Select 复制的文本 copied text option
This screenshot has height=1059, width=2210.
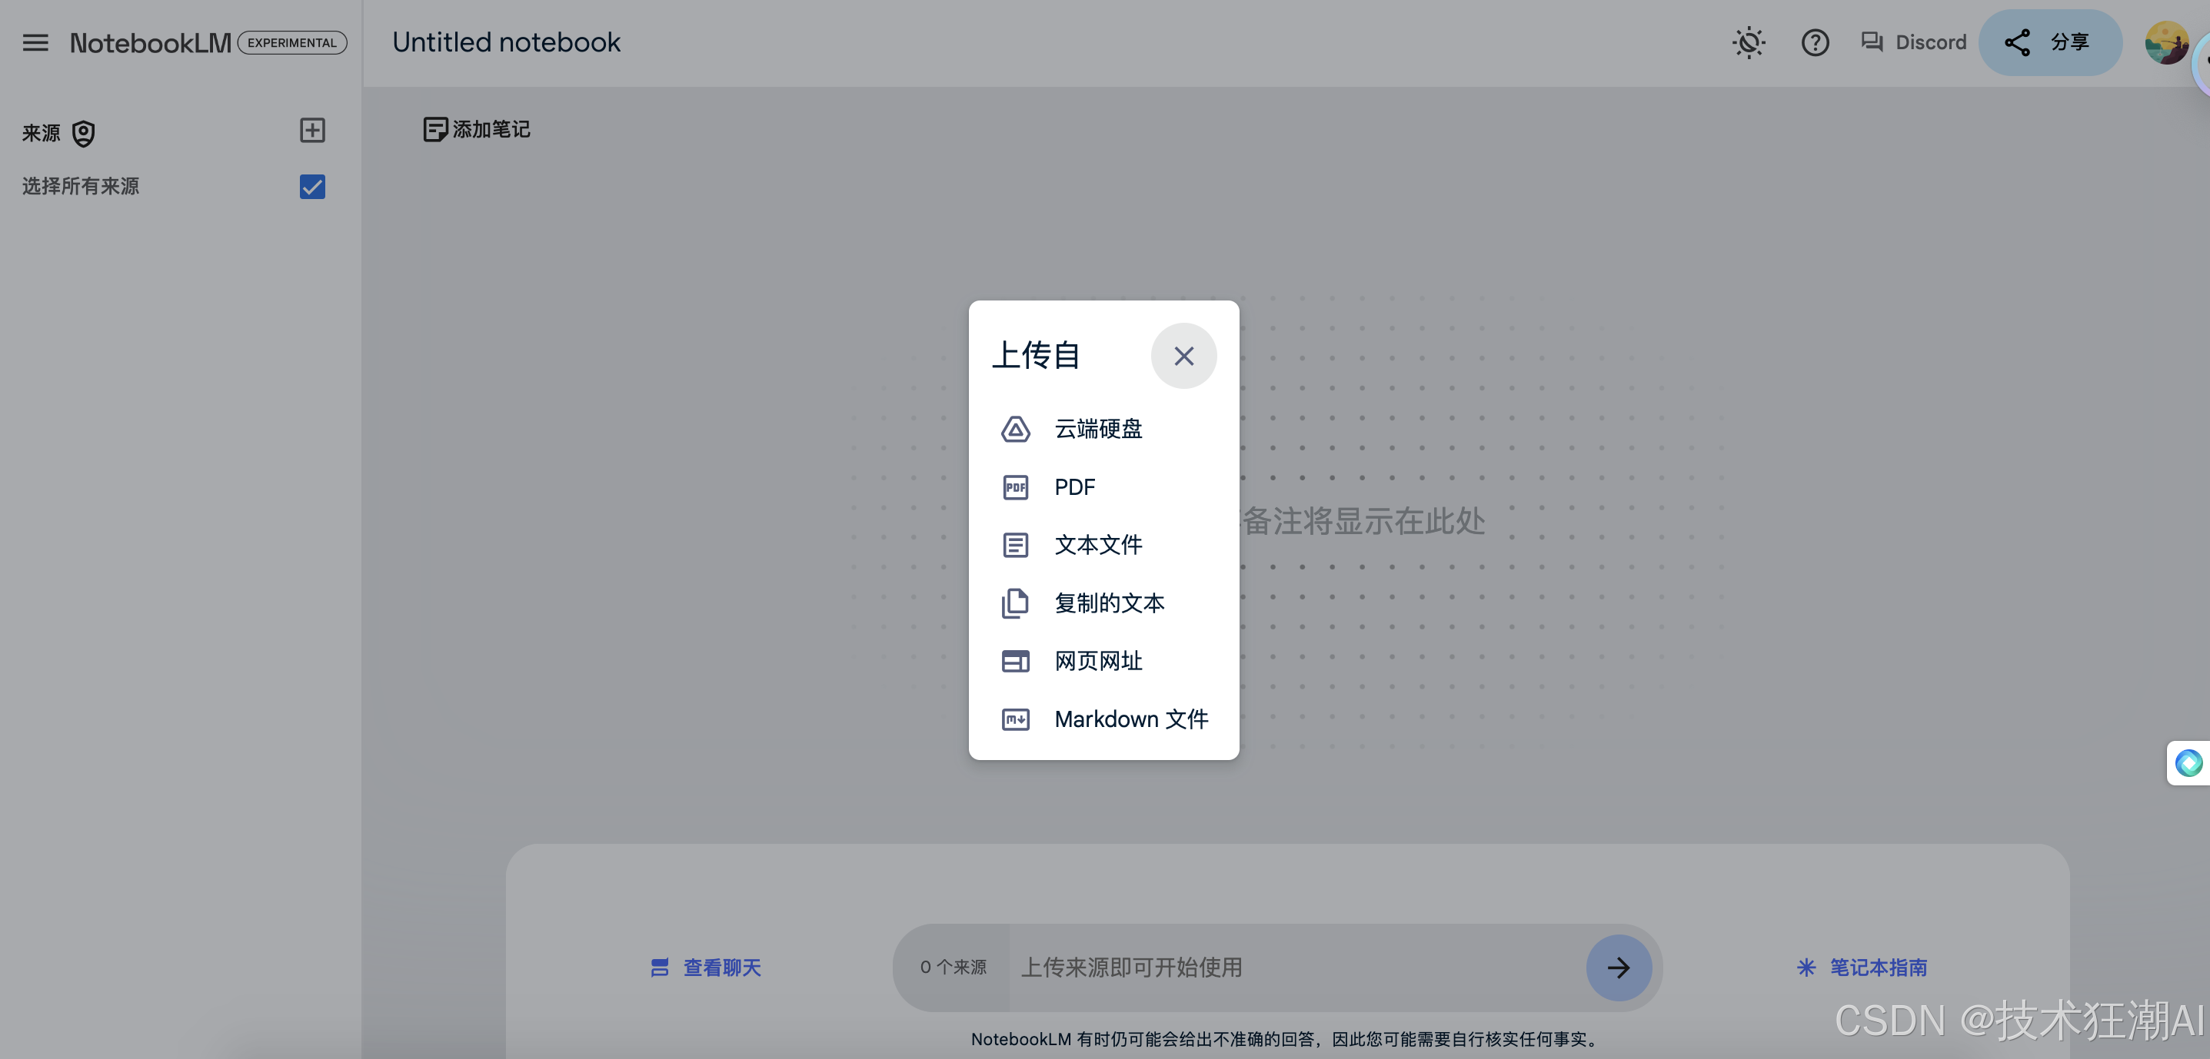coord(1103,603)
